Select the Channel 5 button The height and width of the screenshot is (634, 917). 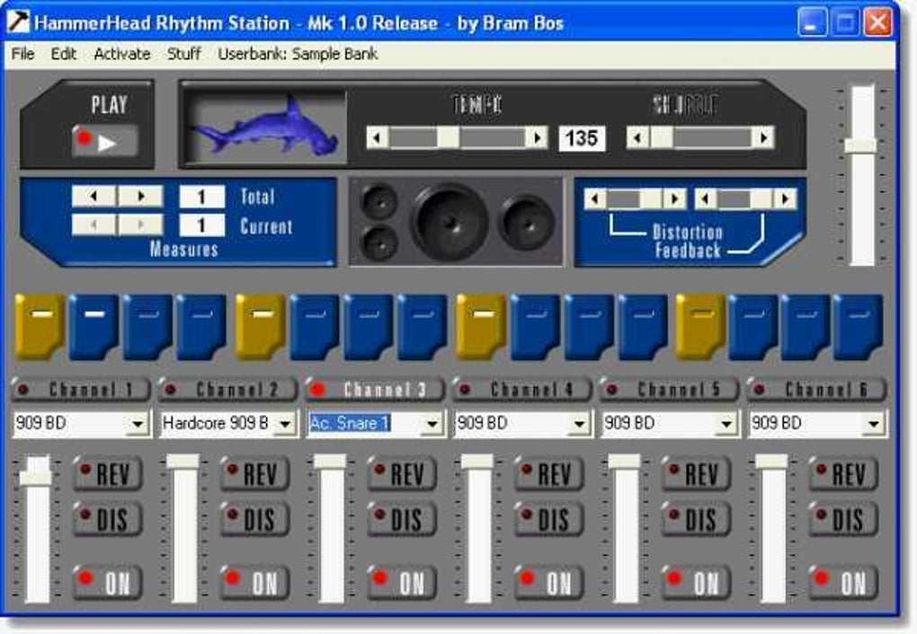669,389
